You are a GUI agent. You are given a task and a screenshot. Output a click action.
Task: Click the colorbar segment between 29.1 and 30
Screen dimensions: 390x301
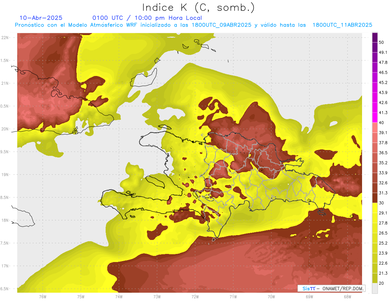click(375, 208)
